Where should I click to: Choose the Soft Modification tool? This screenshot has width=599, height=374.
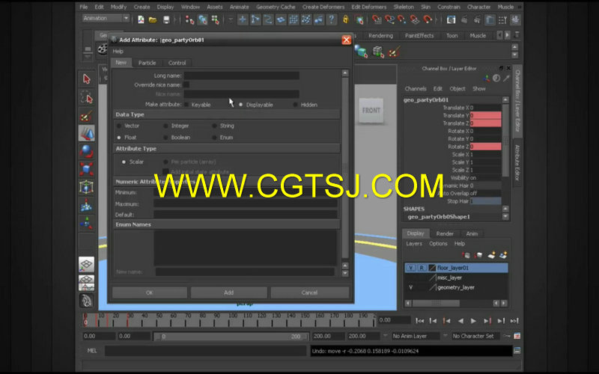click(x=87, y=205)
